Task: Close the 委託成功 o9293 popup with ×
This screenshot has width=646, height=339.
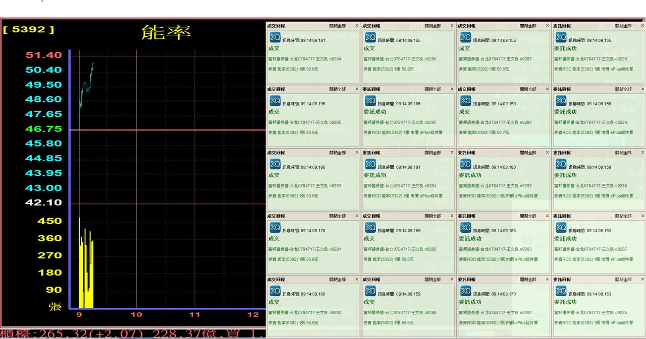Action: click(x=548, y=216)
